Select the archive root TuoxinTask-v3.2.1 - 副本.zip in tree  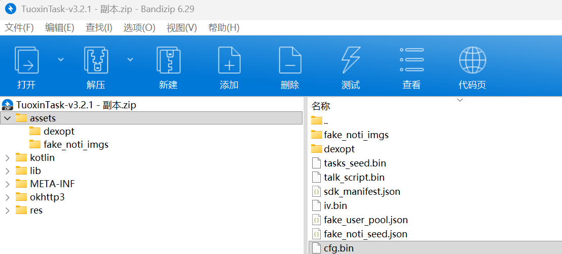(77, 105)
